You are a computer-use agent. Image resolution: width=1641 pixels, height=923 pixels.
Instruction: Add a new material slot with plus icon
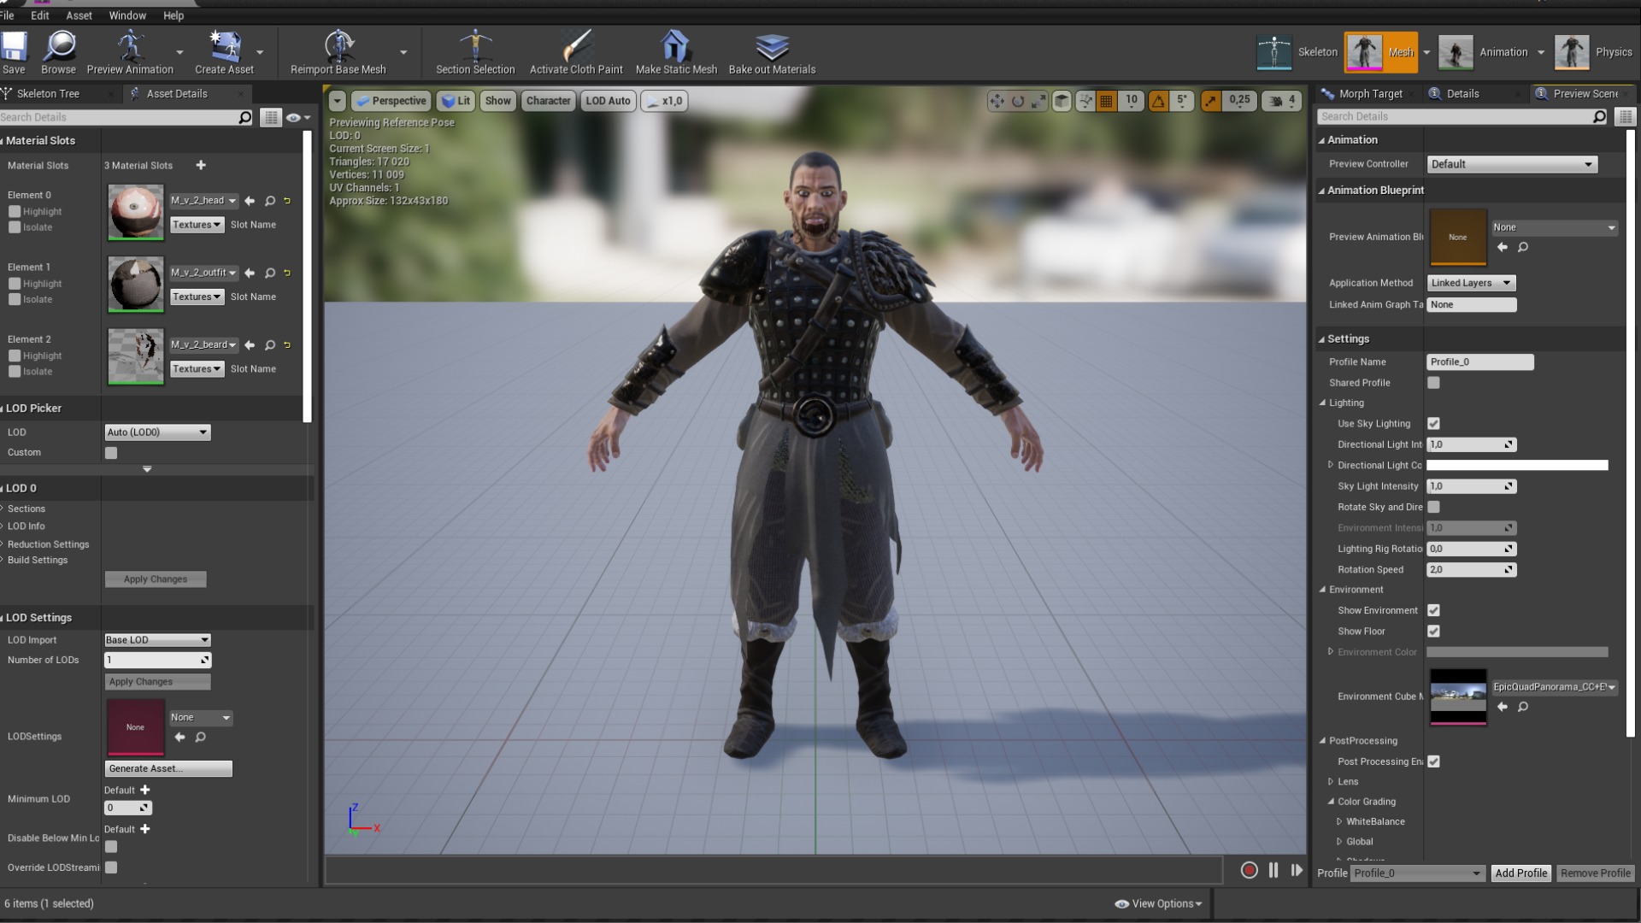[x=201, y=165]
